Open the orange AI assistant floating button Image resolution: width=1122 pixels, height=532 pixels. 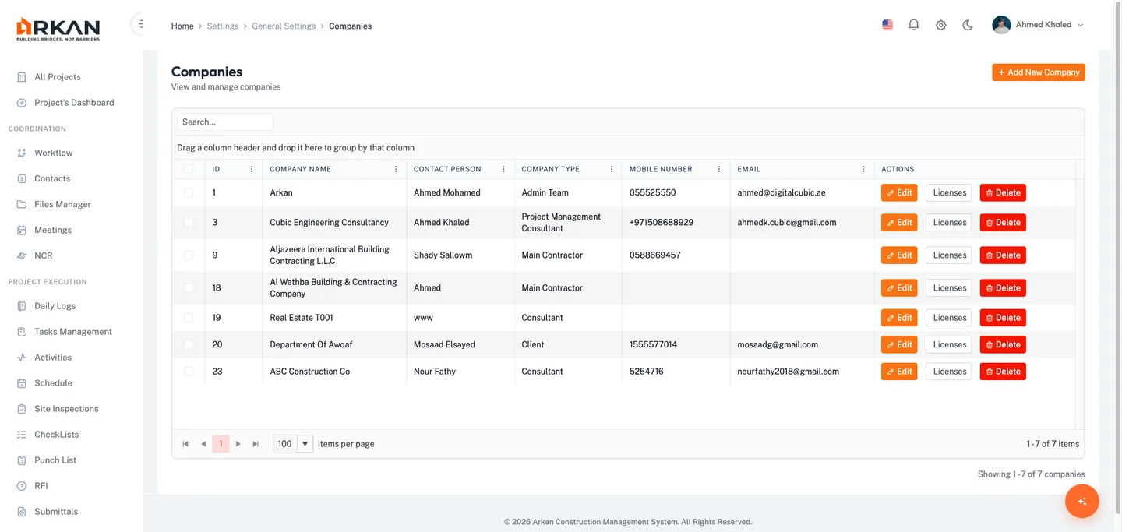[x=1081, y=501]
